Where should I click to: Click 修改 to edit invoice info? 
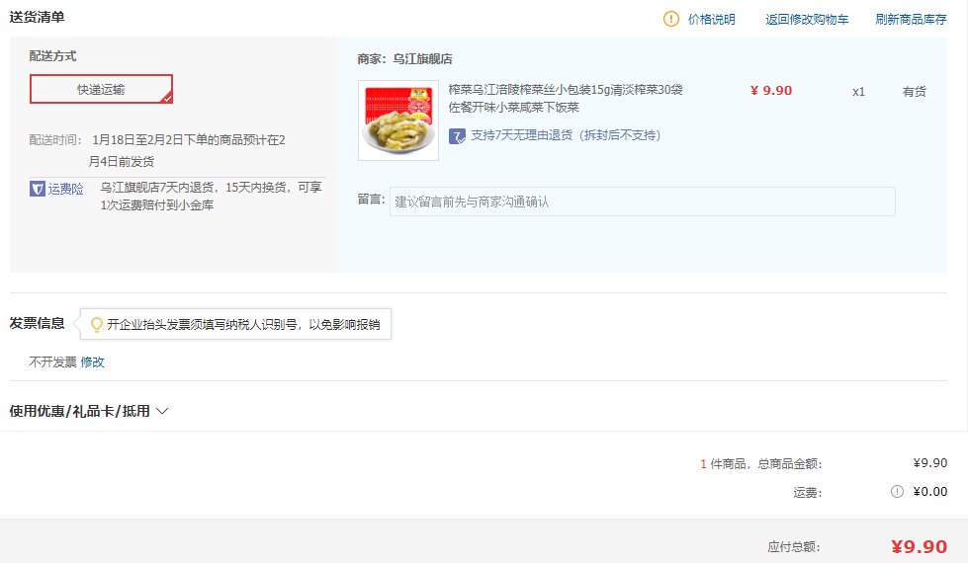(x=92, y=362)
